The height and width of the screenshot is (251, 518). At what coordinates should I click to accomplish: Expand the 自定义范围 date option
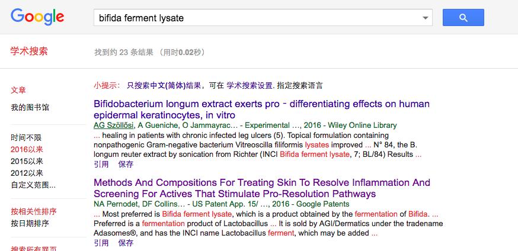[x=33, y=185]
